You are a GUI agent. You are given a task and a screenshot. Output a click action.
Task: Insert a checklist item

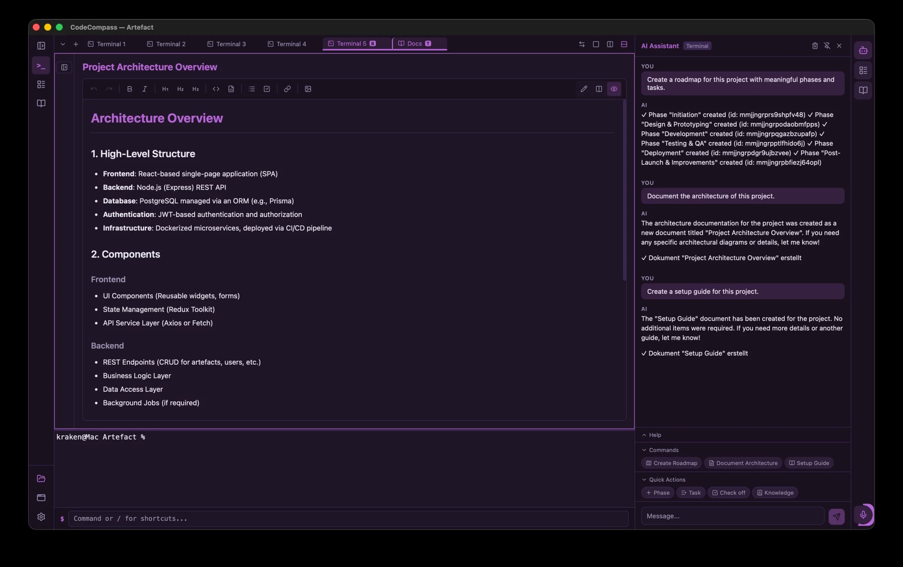[x=267, y=89]
